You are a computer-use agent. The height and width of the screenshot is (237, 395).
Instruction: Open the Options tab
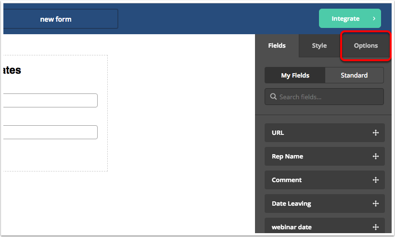366,46
